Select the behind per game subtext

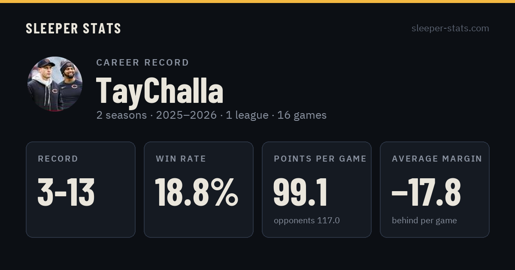tap(424, 220)
